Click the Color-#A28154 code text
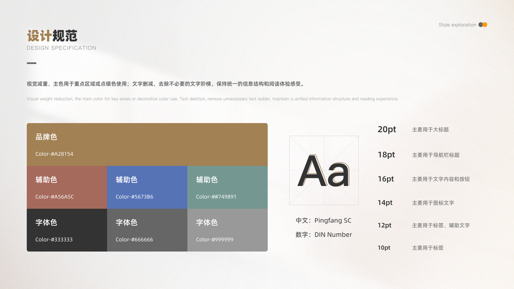The height and width of the screenshot is (289, 514). [54, 154]
